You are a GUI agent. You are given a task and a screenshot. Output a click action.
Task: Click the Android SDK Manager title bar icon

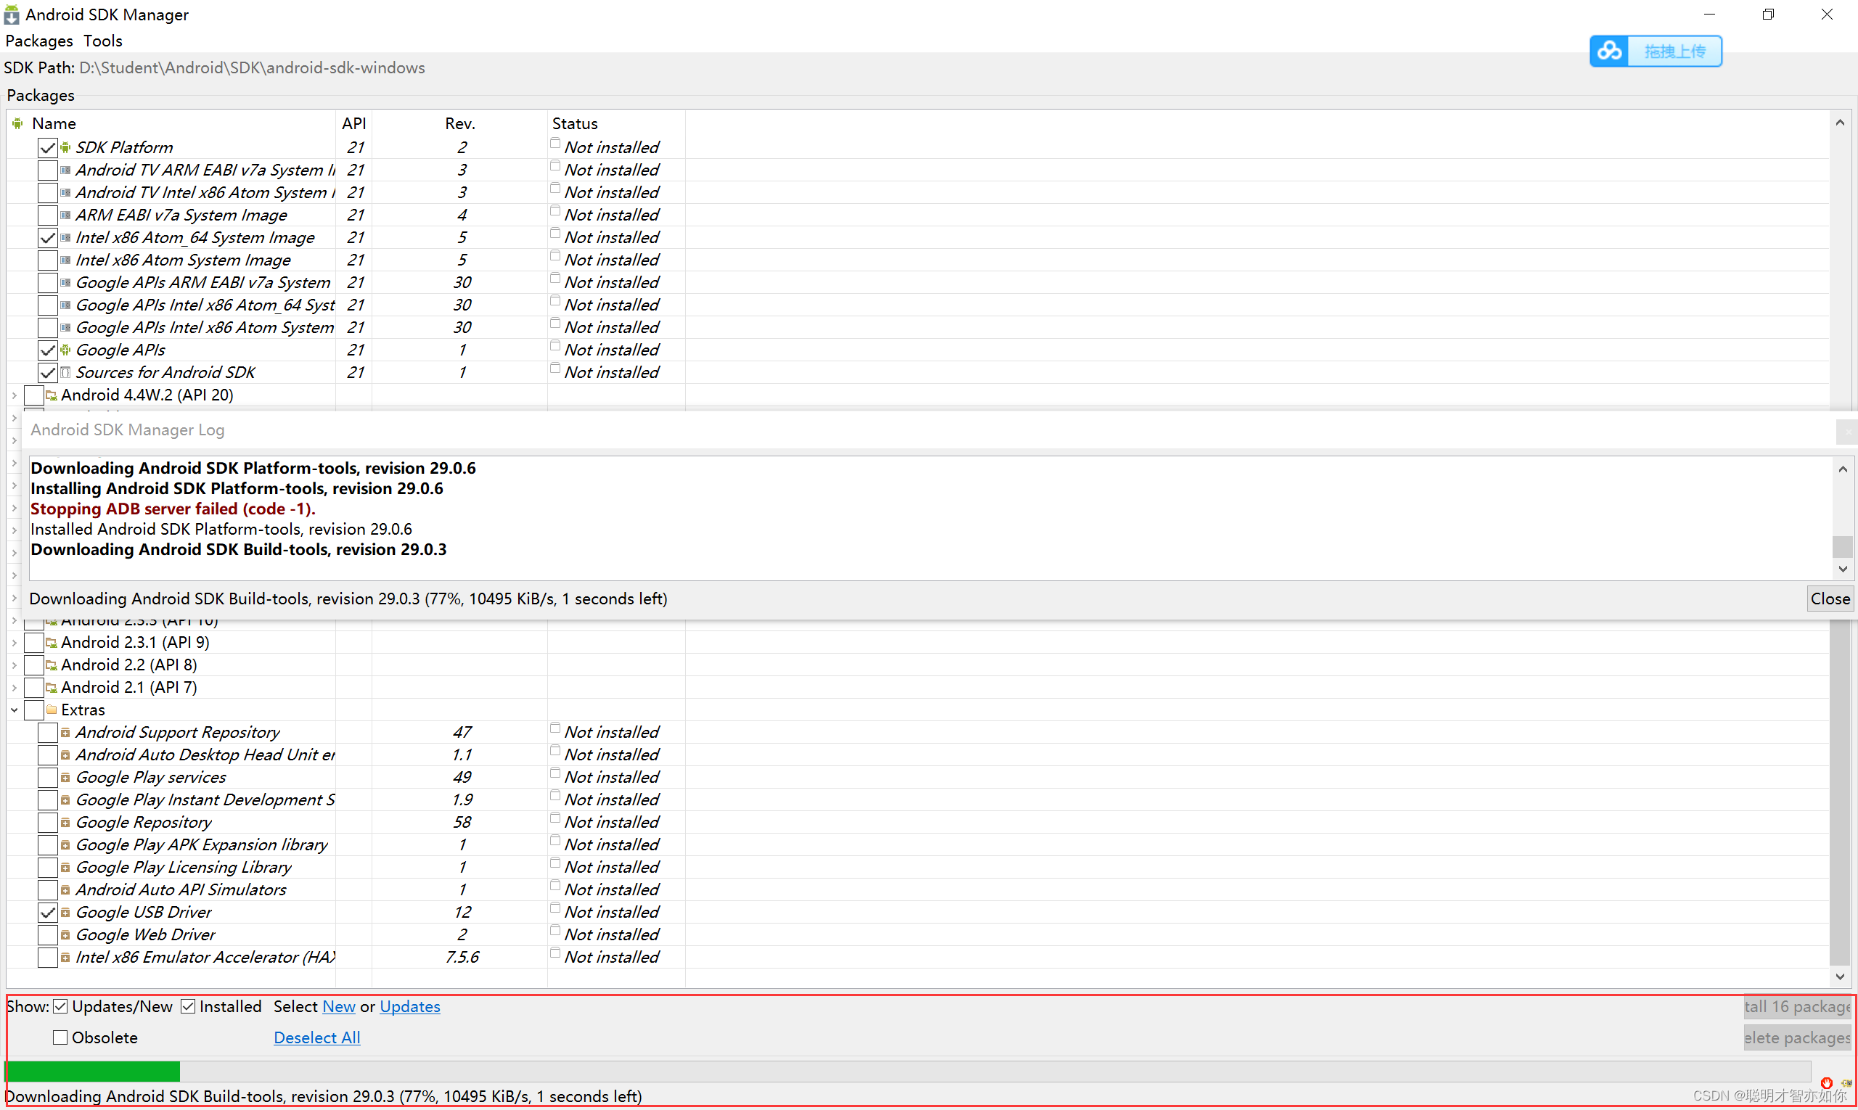11,15
